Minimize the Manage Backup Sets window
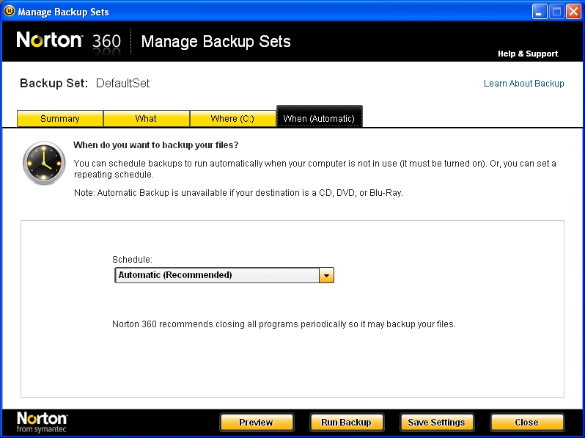Screen dimensions: 585x438 point(539,12)
